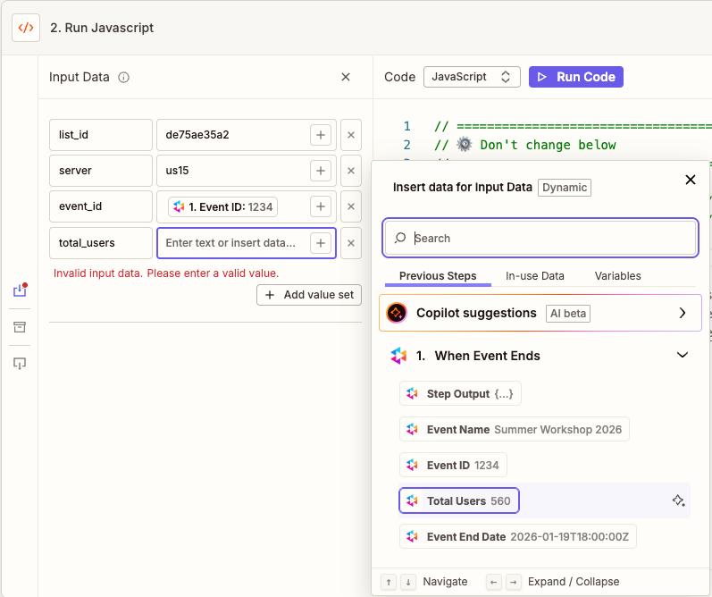
Task: Click the down arrow Navigate key
Action: coord(408,582)
